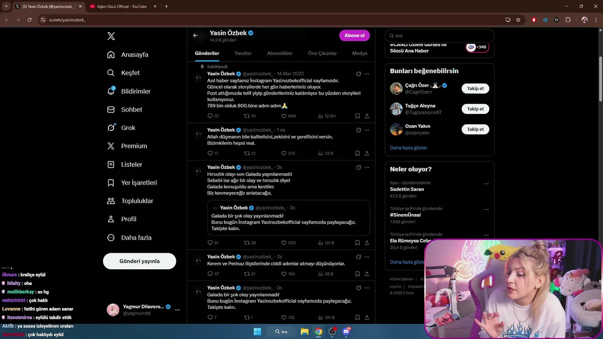Open Profil page
The image size is (603, 339).
coord(122,219)
